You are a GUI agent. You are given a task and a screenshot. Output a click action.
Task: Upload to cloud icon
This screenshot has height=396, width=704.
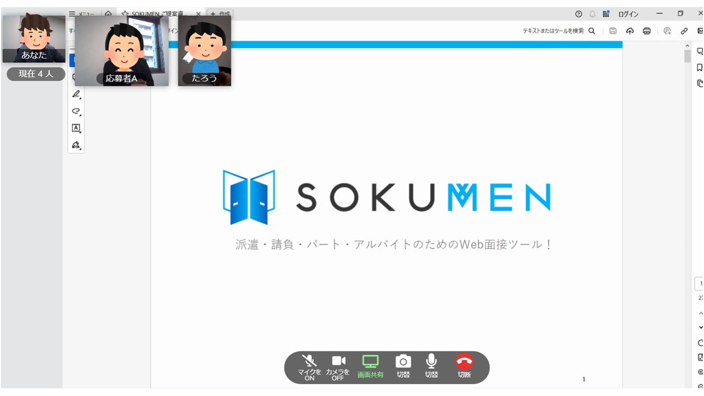[x=630, y=31]
